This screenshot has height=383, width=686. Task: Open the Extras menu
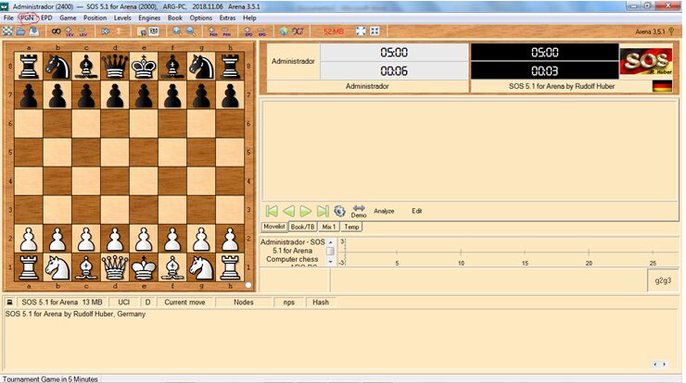227,18
